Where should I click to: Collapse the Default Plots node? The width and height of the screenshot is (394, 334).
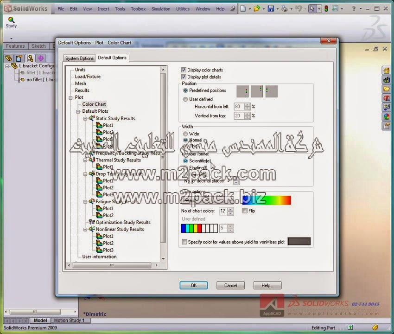(x=78, y=111)
